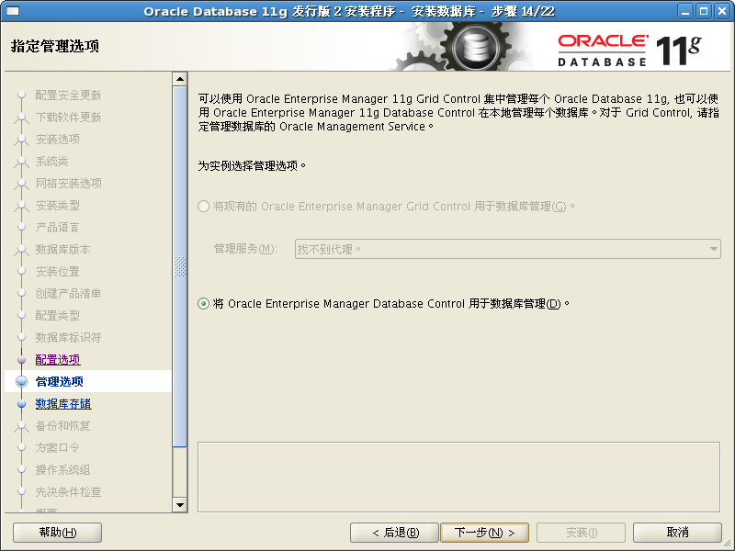Select the Database Control management radio button
The height and width of the screenshot is (551, 735).
click(x=203, y=303)
